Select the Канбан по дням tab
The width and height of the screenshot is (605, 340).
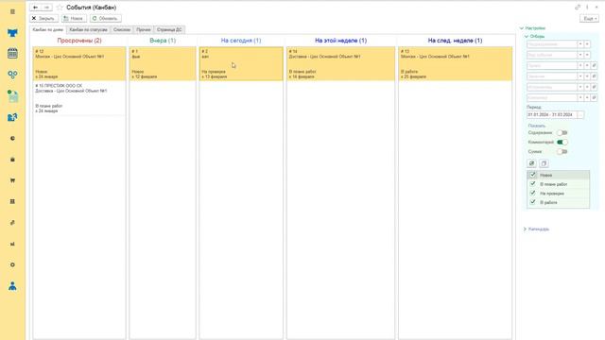coord(48,29)
